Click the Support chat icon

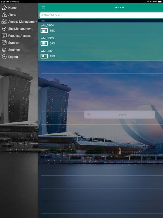coord(4,43)
